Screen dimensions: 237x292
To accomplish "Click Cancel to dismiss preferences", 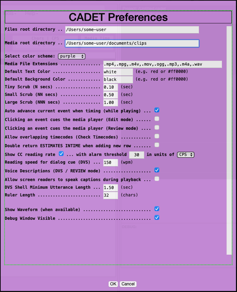I will (x=128, y=284).
